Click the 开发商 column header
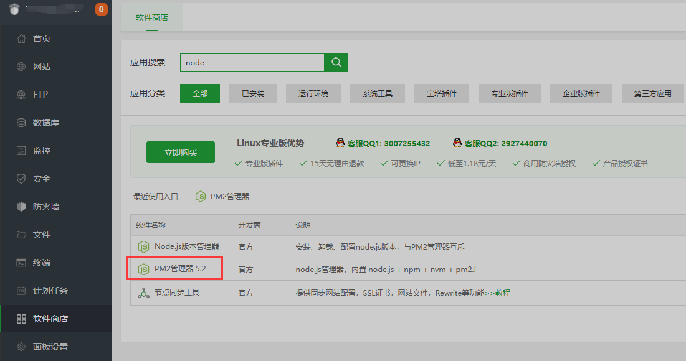686x361 pixels. pyautogui.click(x=249, y=225)
